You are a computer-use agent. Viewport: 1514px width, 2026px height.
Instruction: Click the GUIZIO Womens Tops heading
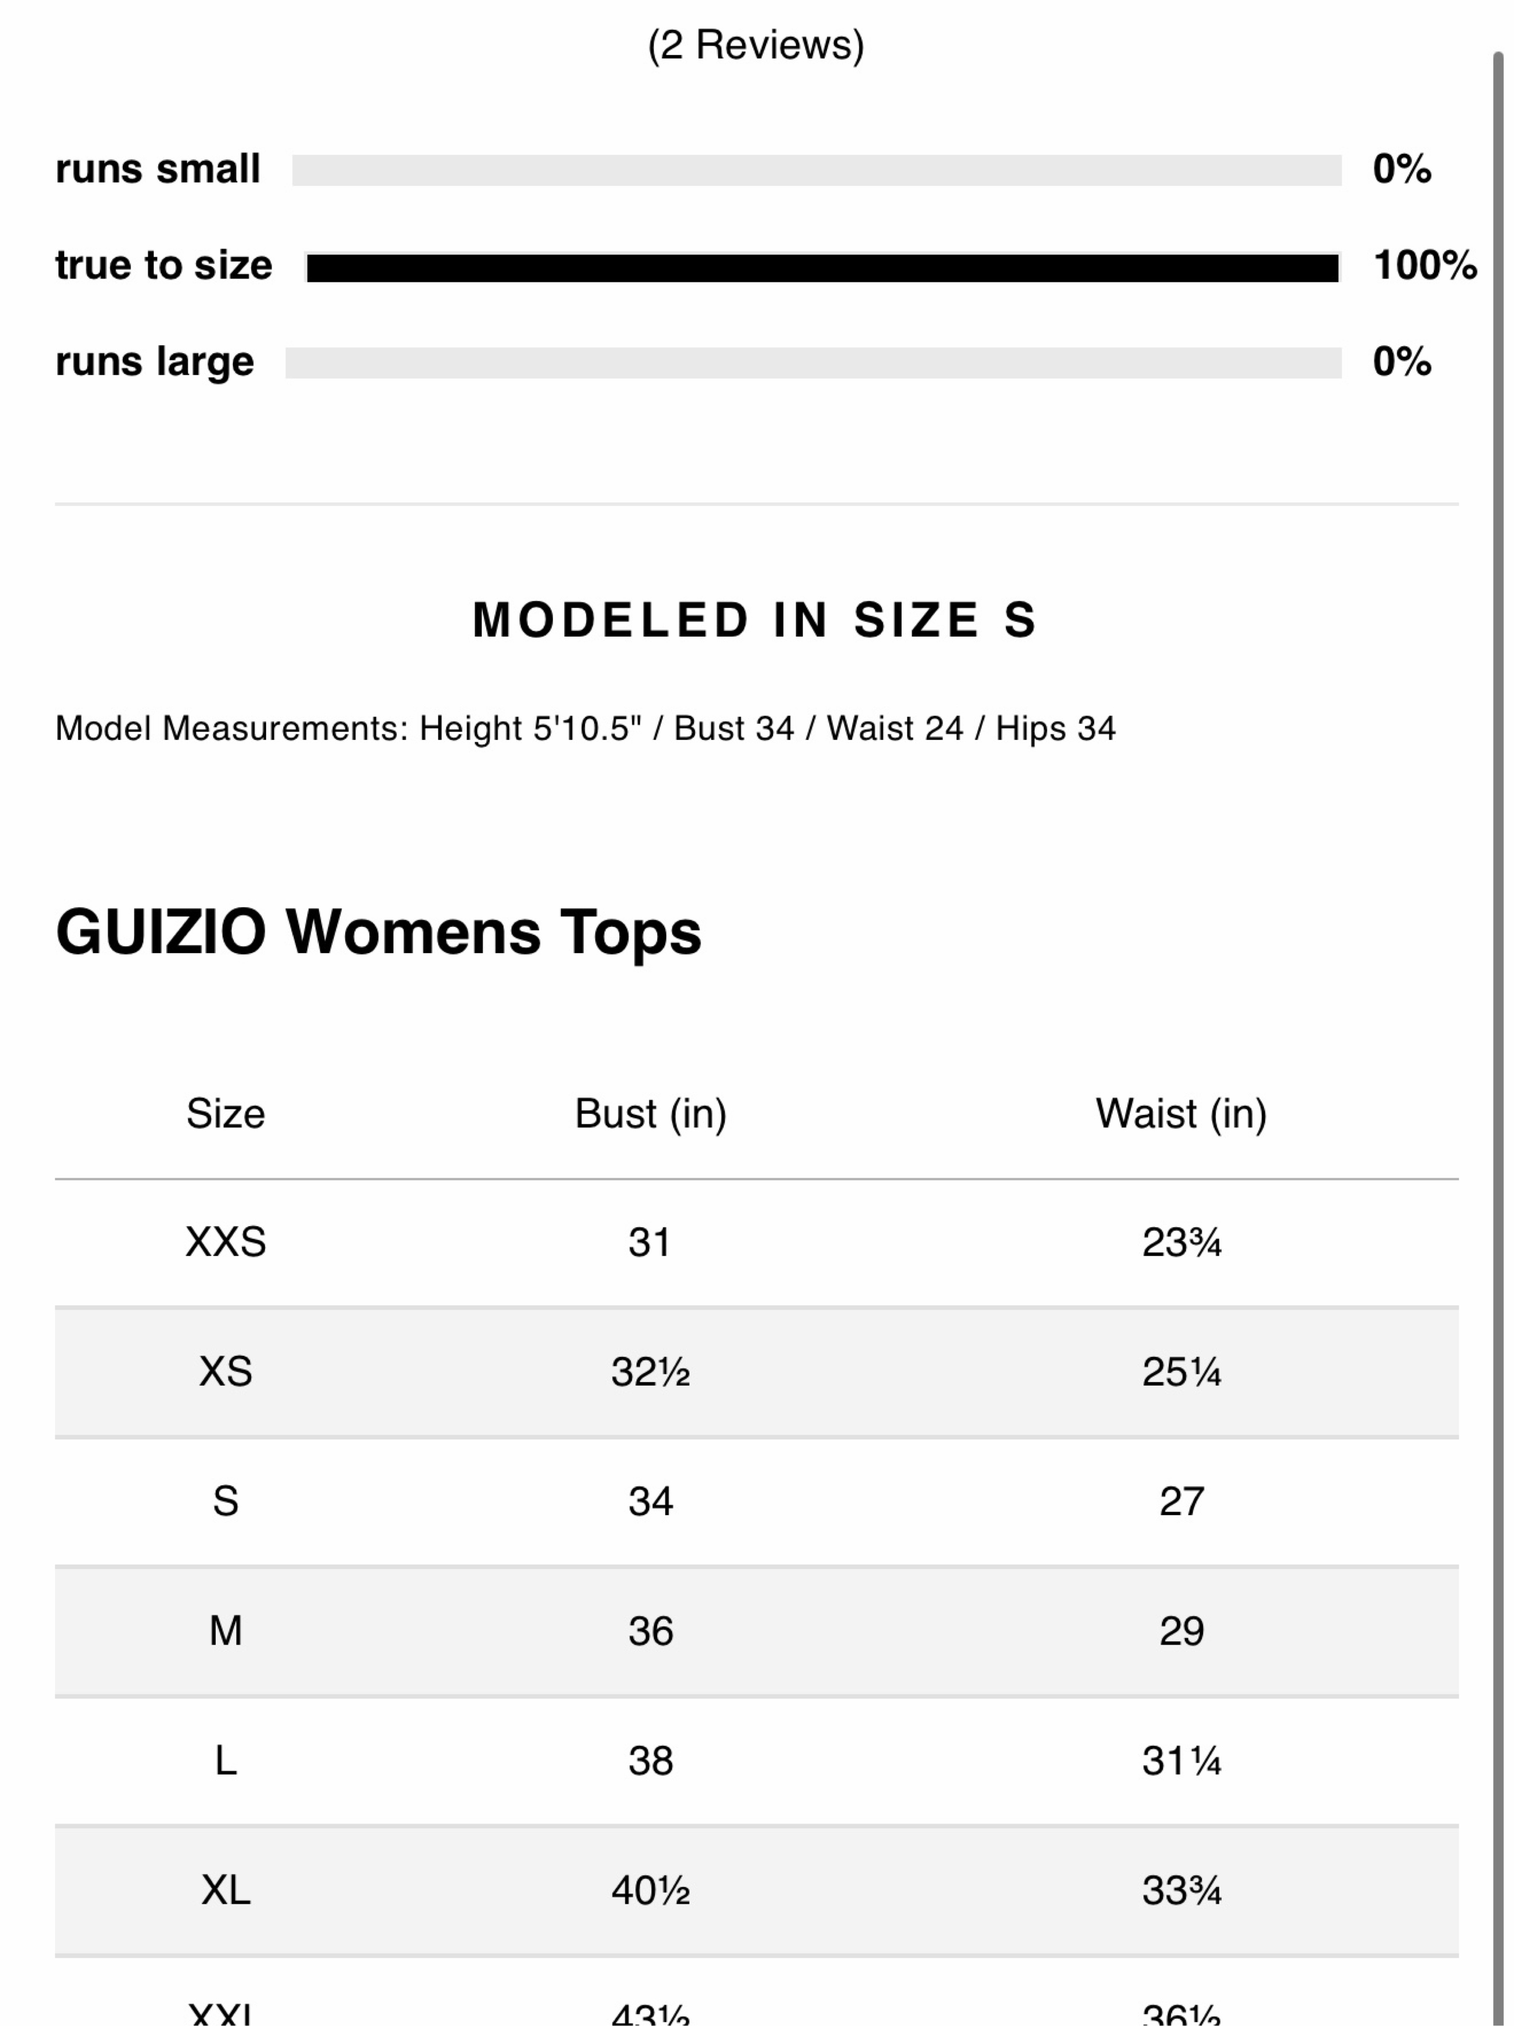pyautogui.click(x=378, y=932)
